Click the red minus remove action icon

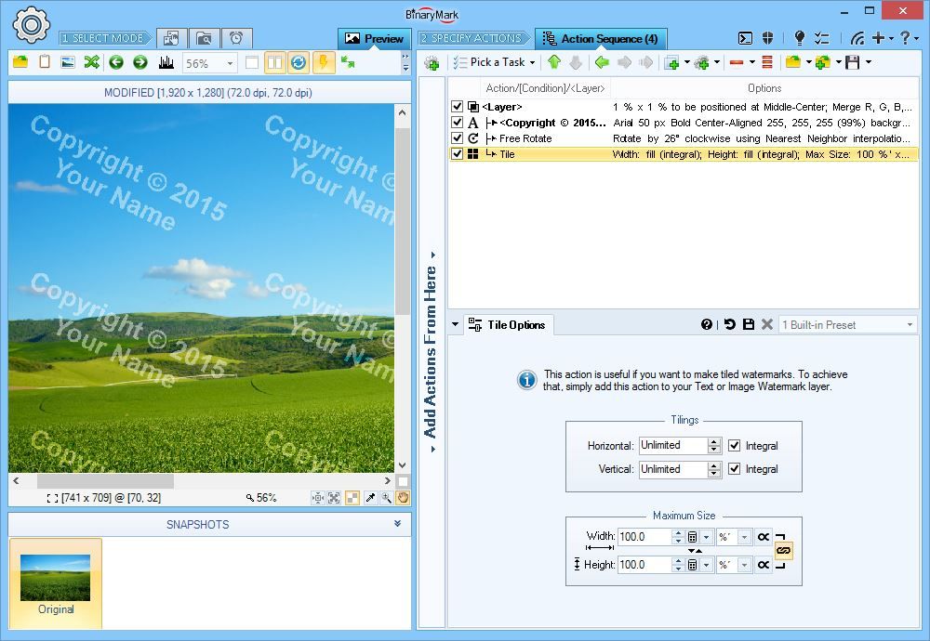[737, 62]
